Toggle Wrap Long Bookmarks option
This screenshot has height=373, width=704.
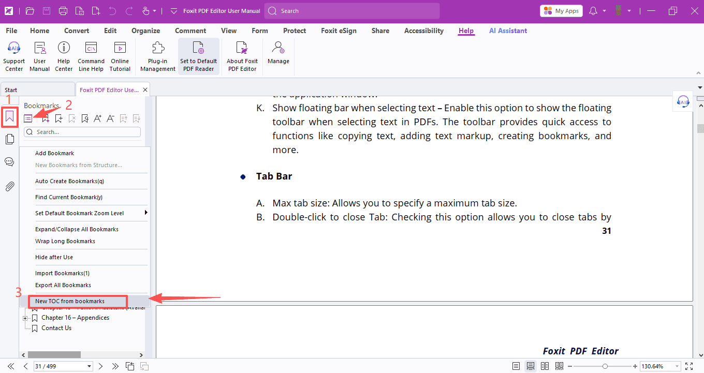65,241
